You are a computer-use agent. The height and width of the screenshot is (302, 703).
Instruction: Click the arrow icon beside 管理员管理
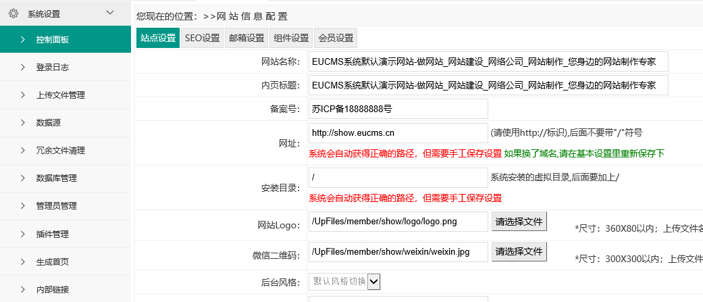pyautogui.click(x=23, y=206)
